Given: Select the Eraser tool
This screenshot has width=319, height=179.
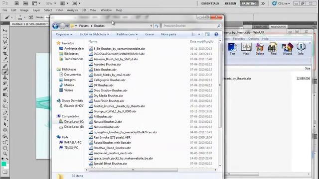Looking at the screenshot, I should [5, 89].
